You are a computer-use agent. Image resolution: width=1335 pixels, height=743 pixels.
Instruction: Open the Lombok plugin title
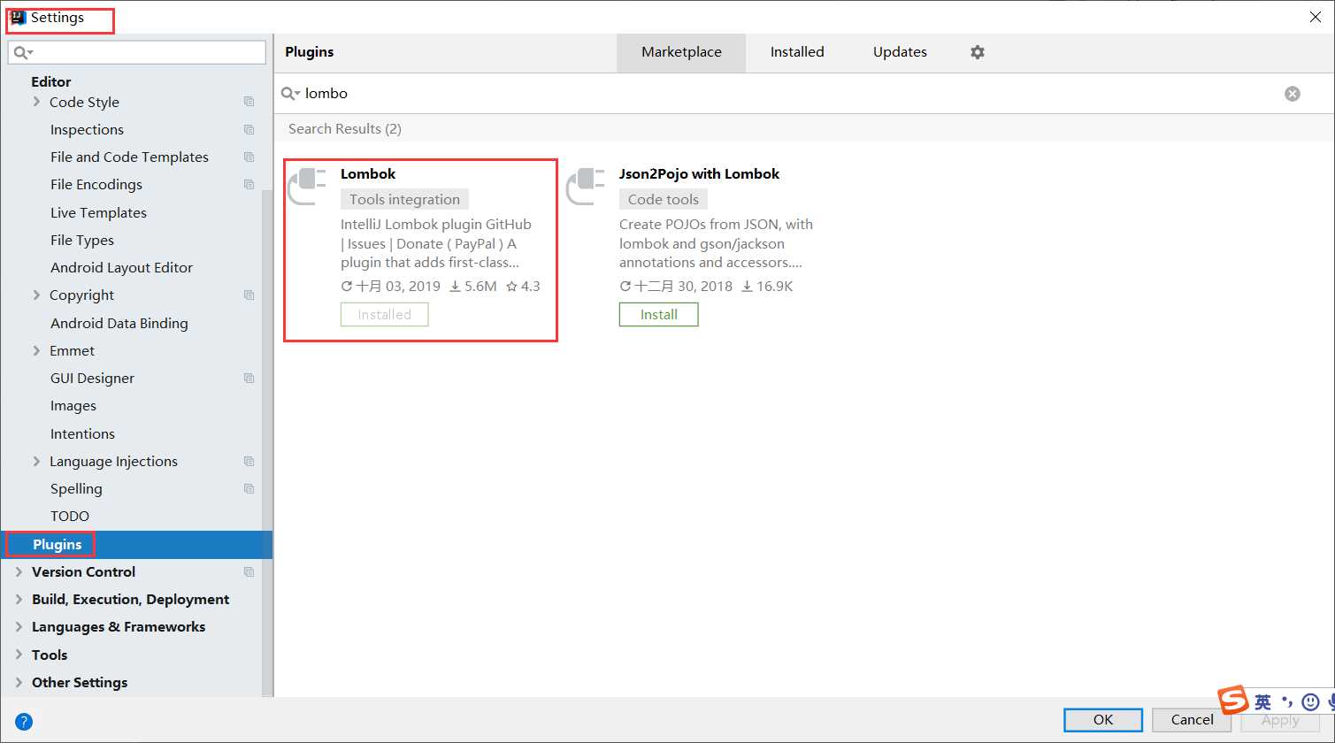[368, 174]
